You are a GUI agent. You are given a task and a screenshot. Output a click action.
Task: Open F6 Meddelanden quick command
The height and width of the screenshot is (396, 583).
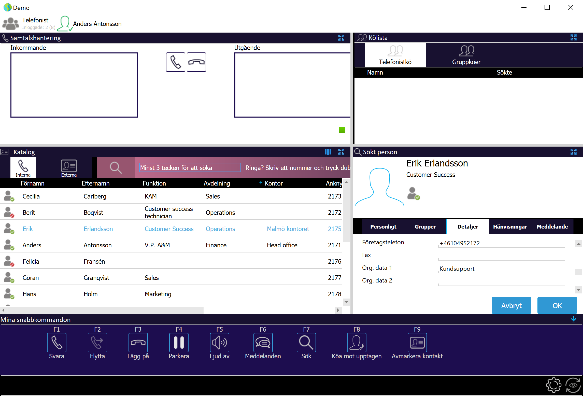[263, 343]
